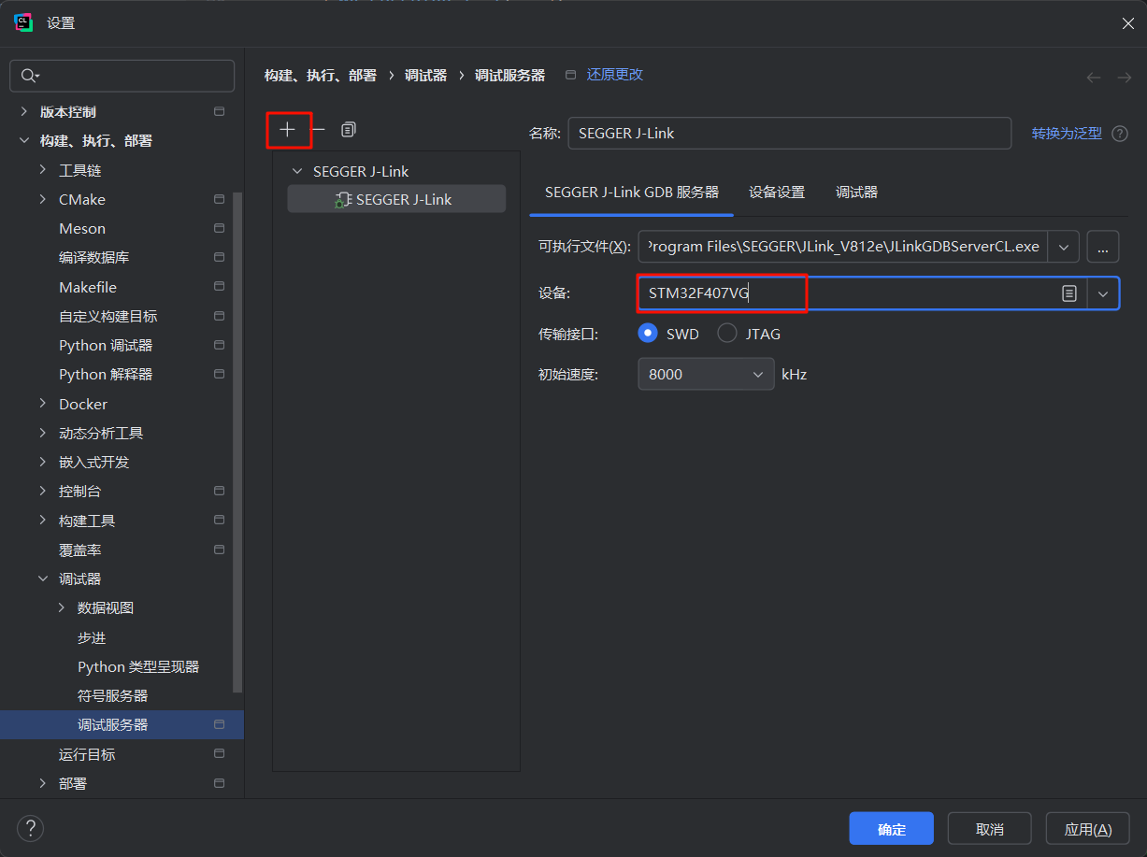Click the project-level icon next to CMake
This screenshot has height=857, width=1147.
(x=220, y=199)
